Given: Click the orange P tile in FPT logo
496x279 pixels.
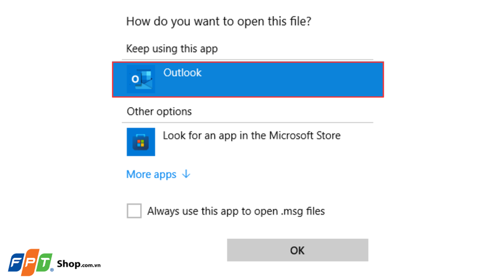Looking at the screenshot, I should pyautogui.click(x=31, y=262).
